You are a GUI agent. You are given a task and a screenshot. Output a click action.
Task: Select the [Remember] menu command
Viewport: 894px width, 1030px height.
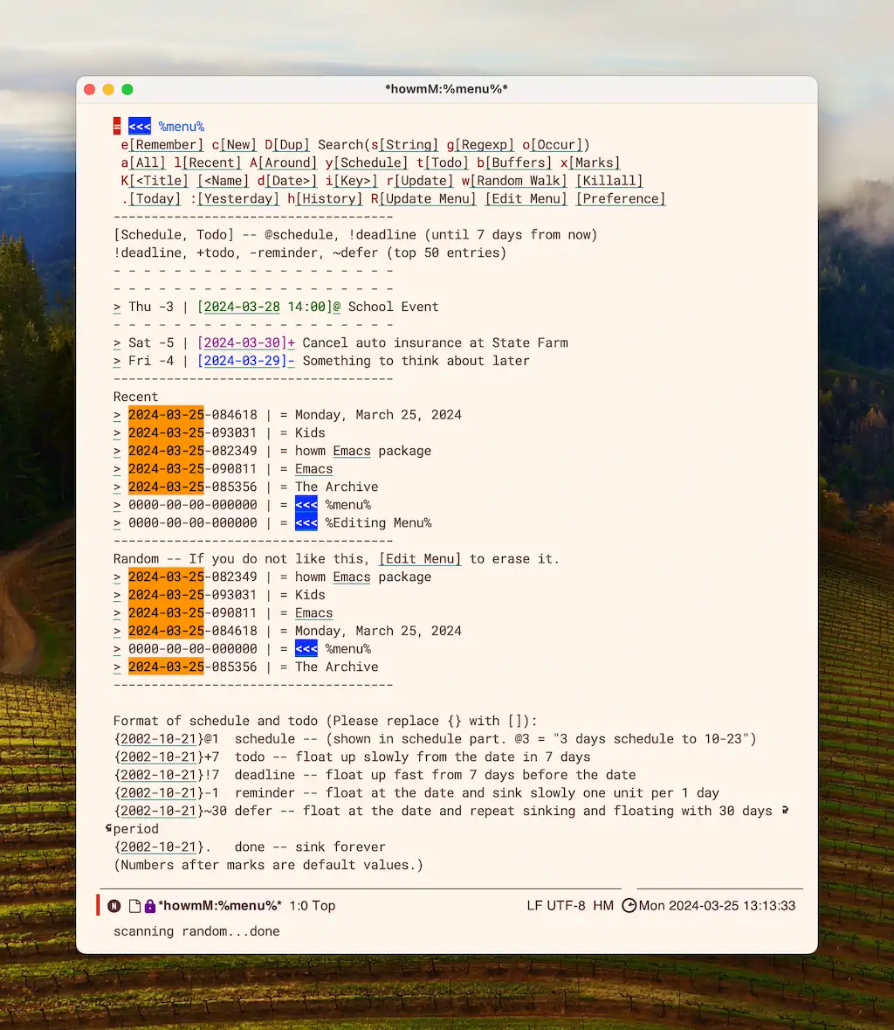pyautogui.click(x=166, y=145)
